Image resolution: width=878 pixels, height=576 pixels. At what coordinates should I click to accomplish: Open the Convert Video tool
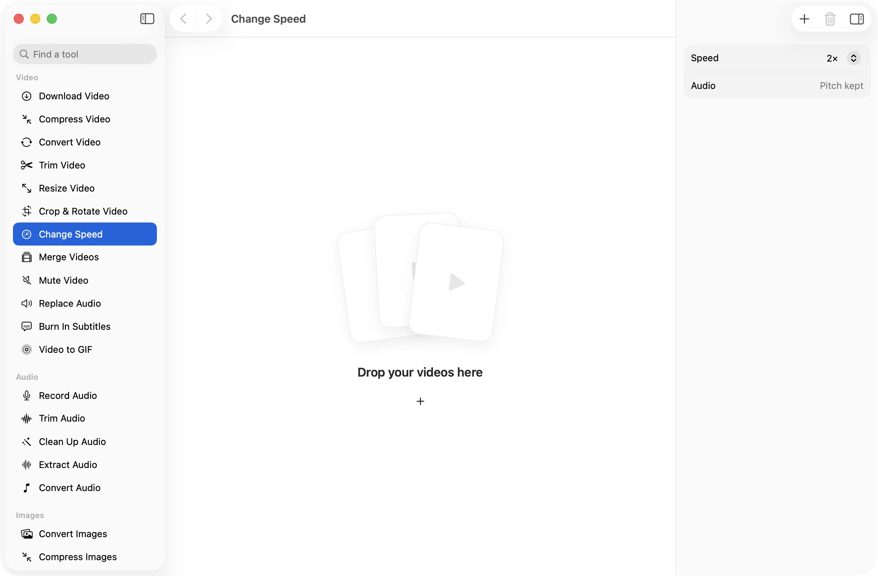pos(85,142)
